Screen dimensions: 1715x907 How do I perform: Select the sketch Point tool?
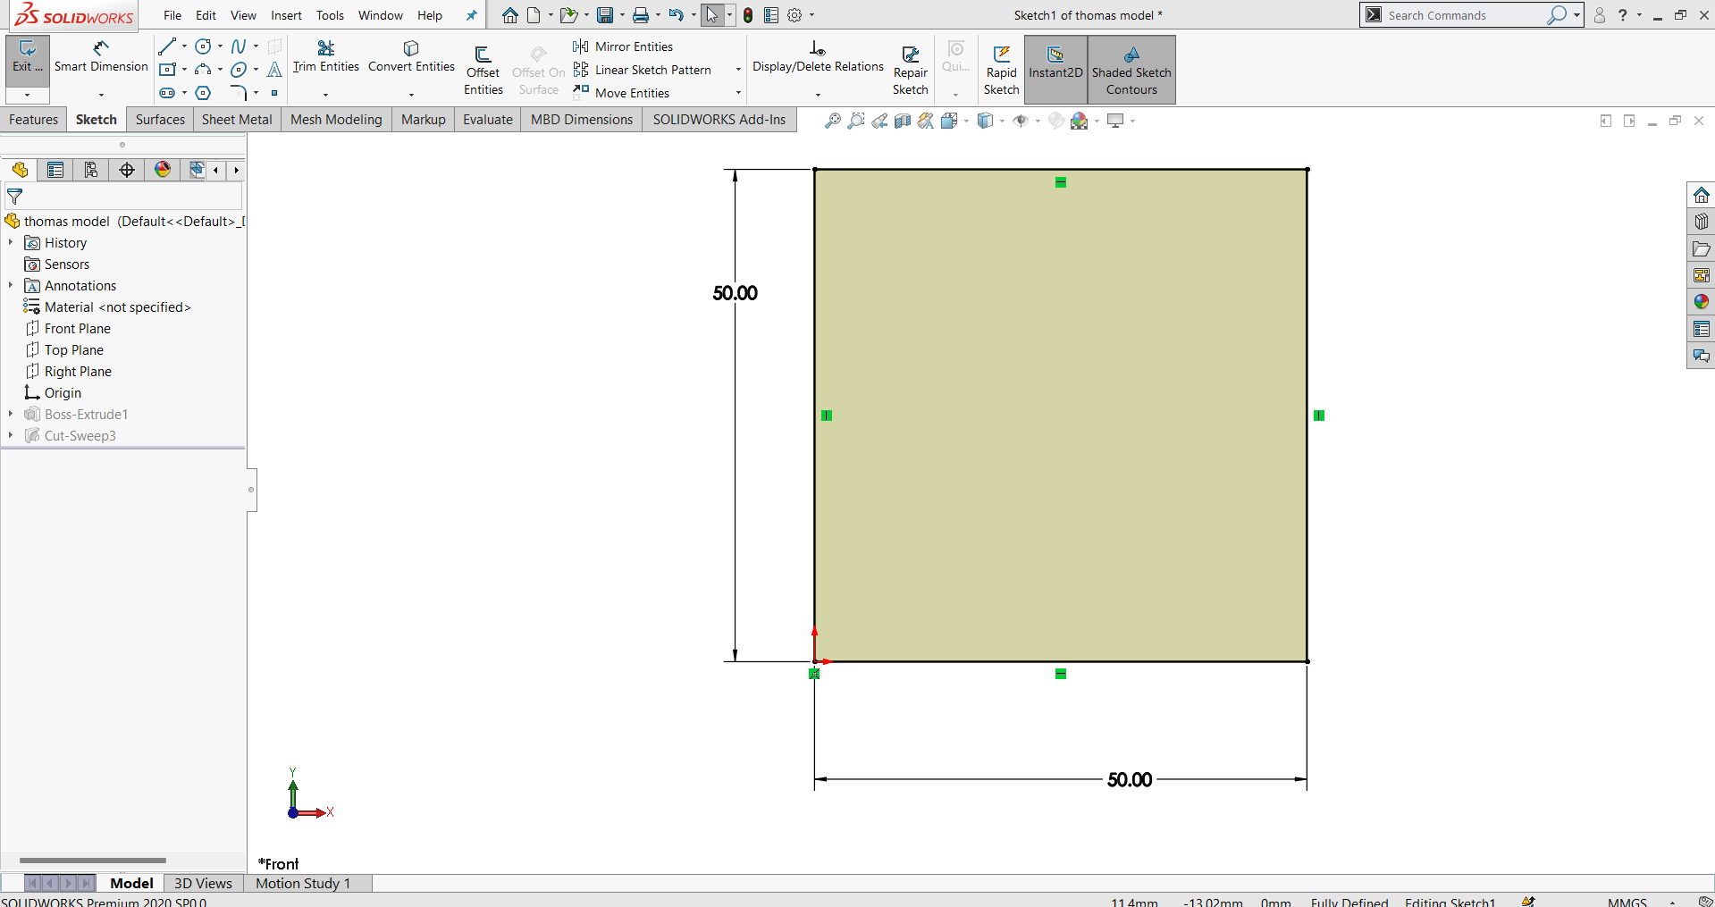(274, 93)
